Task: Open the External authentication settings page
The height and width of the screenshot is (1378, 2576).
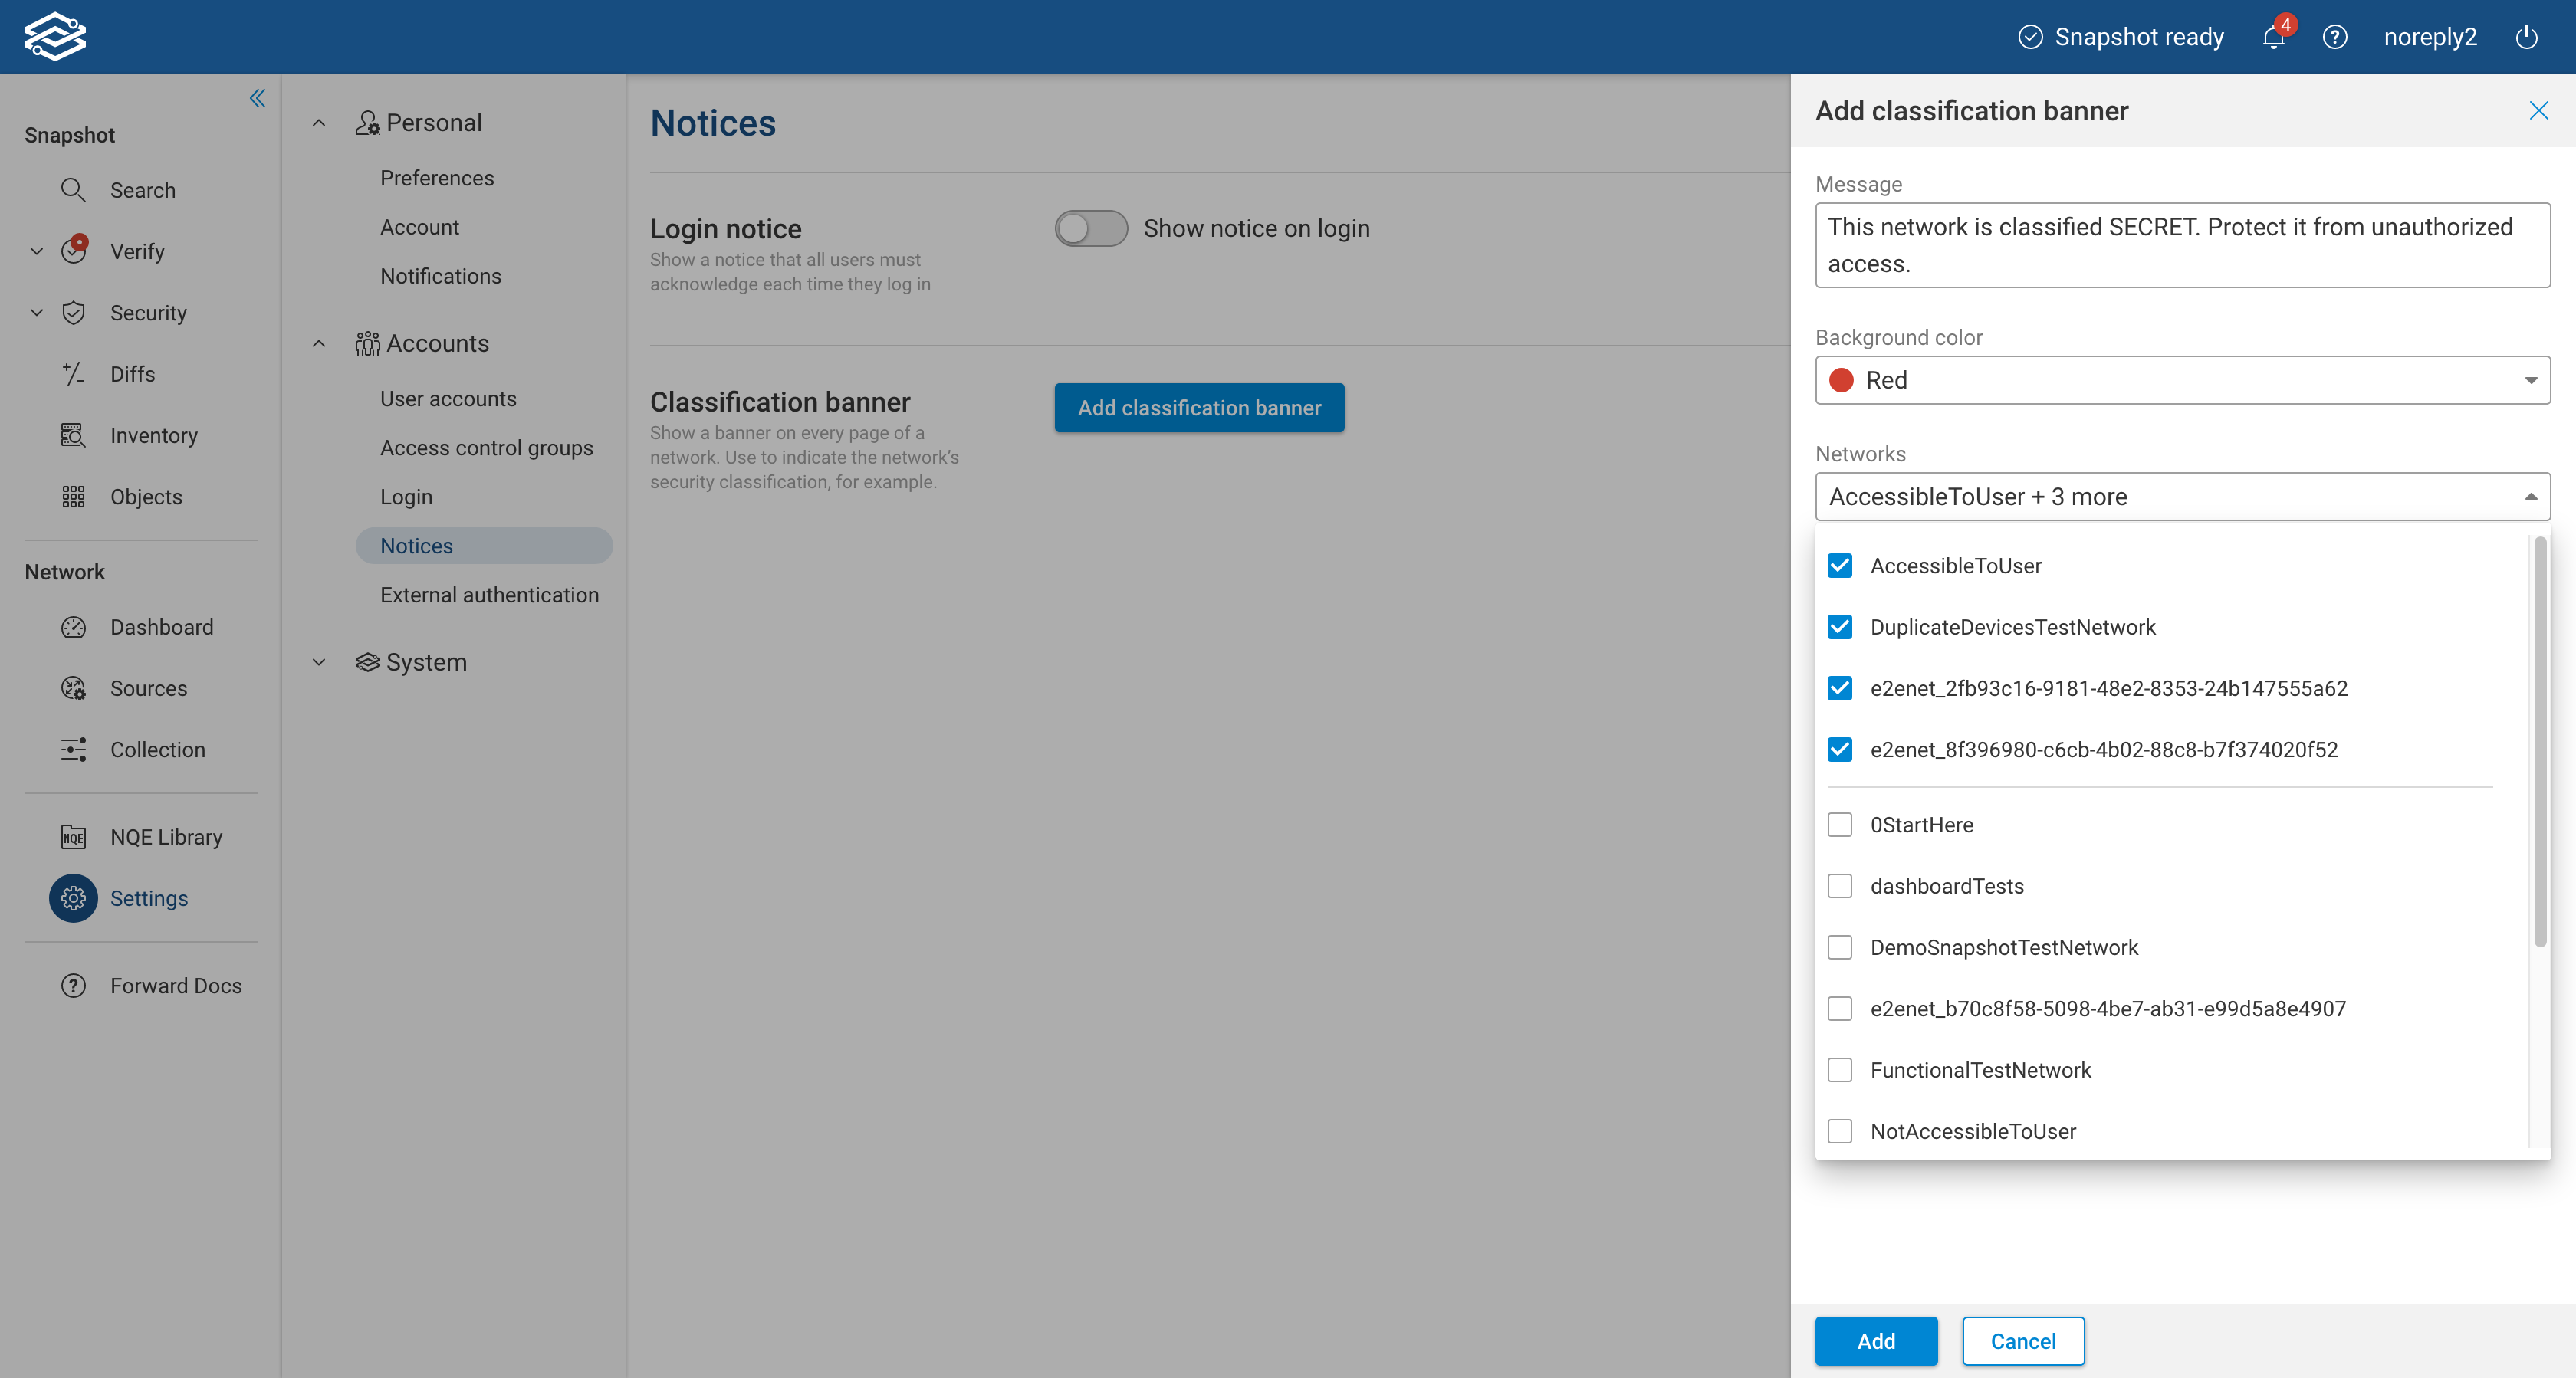Action: pyautogui.click(x=489, y=595)
